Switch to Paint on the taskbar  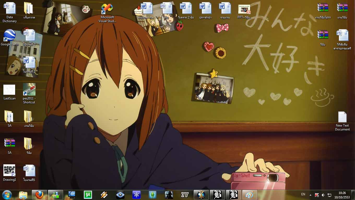click(250, 195)
